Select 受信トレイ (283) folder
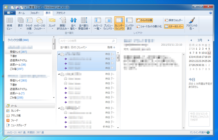This screenshot has height=140, width=218. (18, 80)
